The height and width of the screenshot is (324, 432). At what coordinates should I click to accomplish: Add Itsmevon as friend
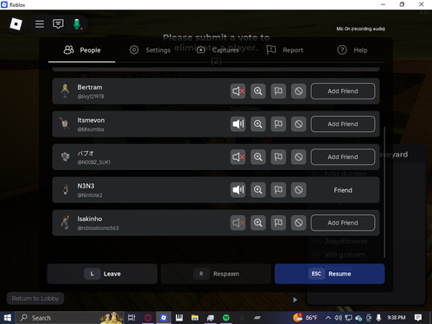click(343, 124)
